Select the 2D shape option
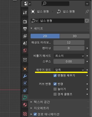The image size is (92, 117). click(x=45, y=36)
